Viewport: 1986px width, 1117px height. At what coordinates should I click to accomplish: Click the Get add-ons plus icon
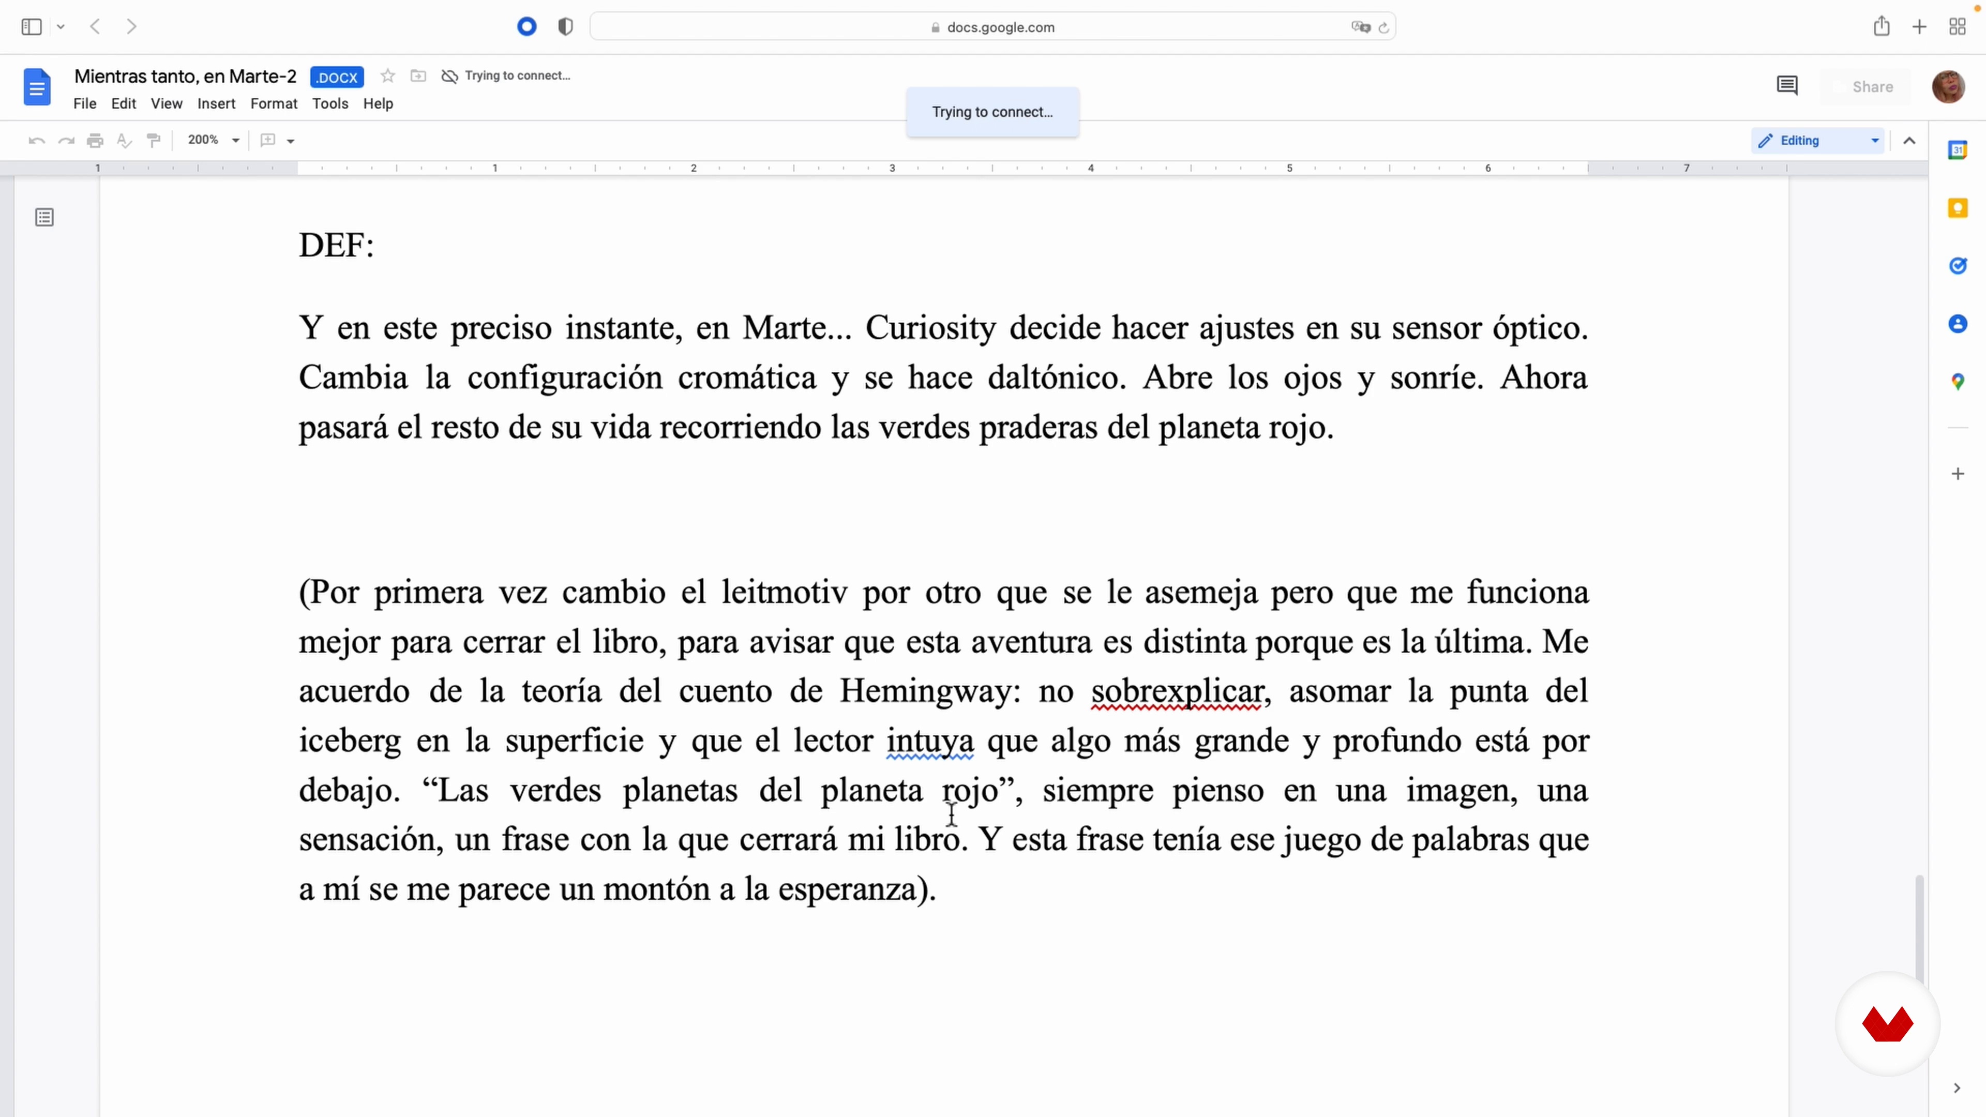point(1958,473)
